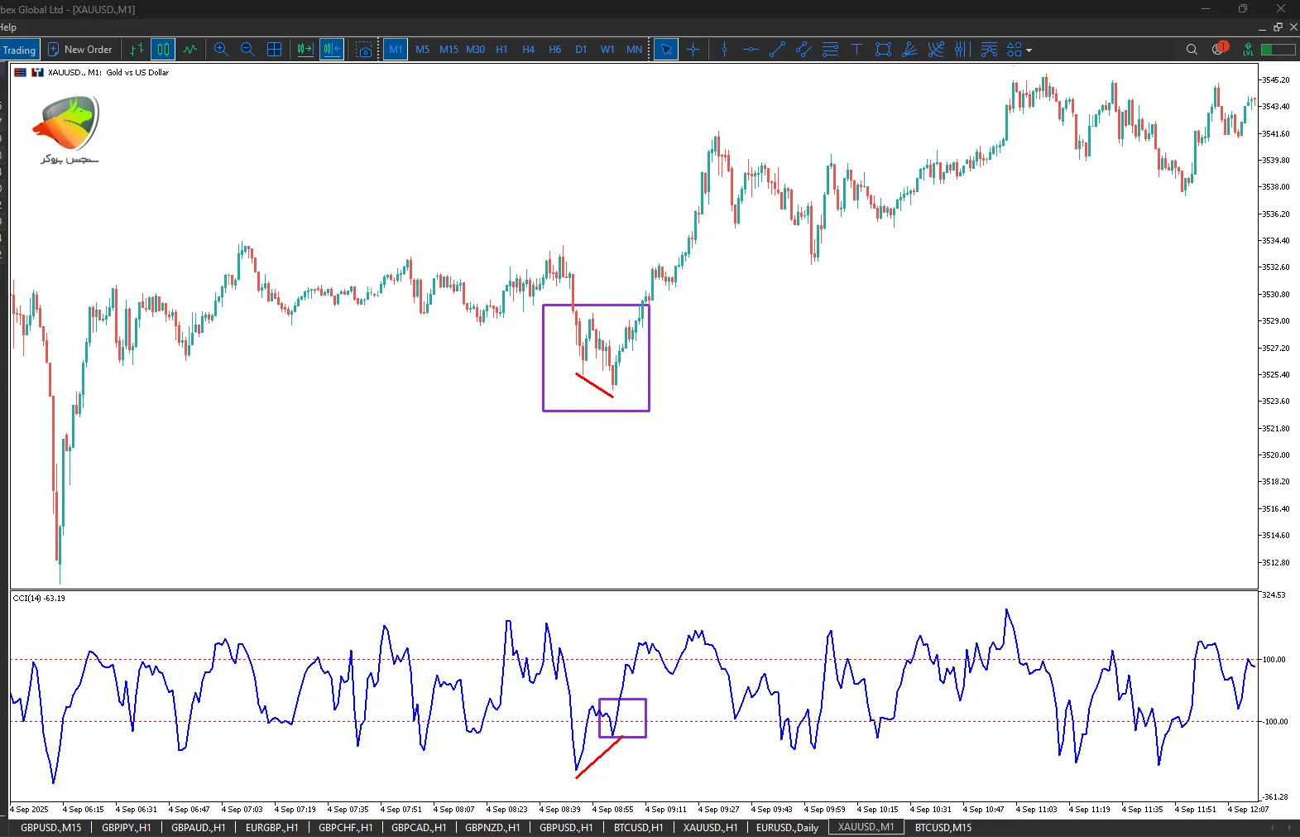Image resolution: width=1300 pixels, height=837 pixels.
Task: Select the text label tool
Action: tap(856, 50)
